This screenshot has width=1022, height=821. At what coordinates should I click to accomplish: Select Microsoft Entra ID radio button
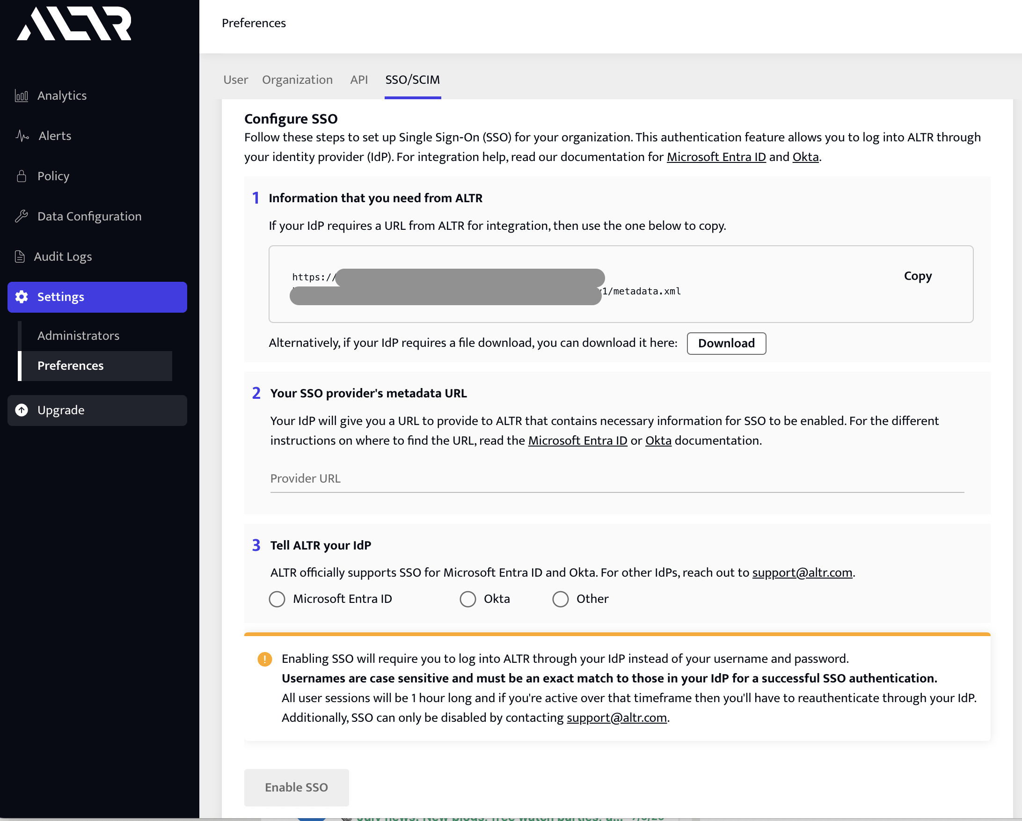coord(277,599)
